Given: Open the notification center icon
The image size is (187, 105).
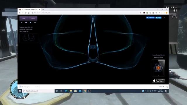Looking at the screenshot, I should [166, 91].
